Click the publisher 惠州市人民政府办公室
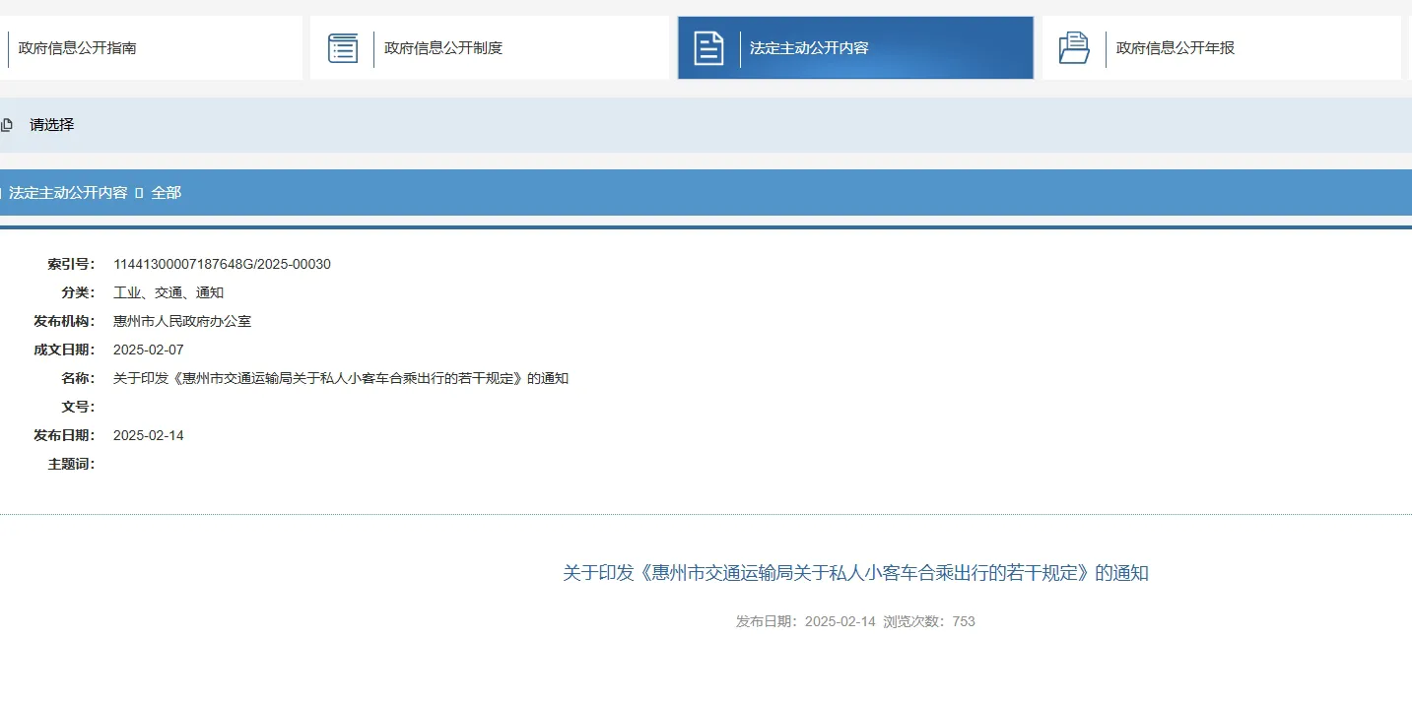 click(x=182, y=321)
